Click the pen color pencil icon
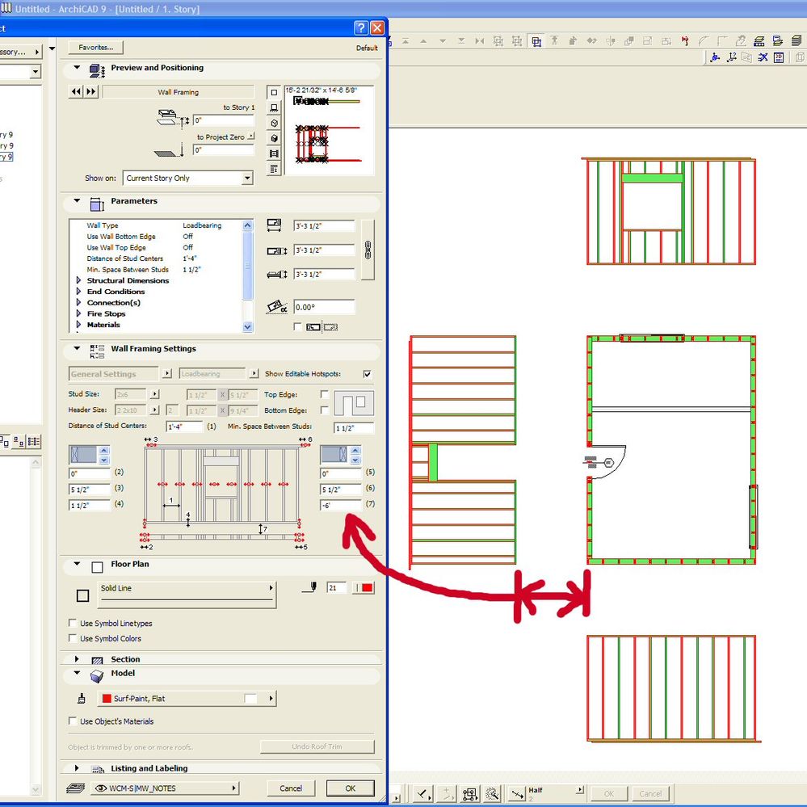 tap(310, 587)
